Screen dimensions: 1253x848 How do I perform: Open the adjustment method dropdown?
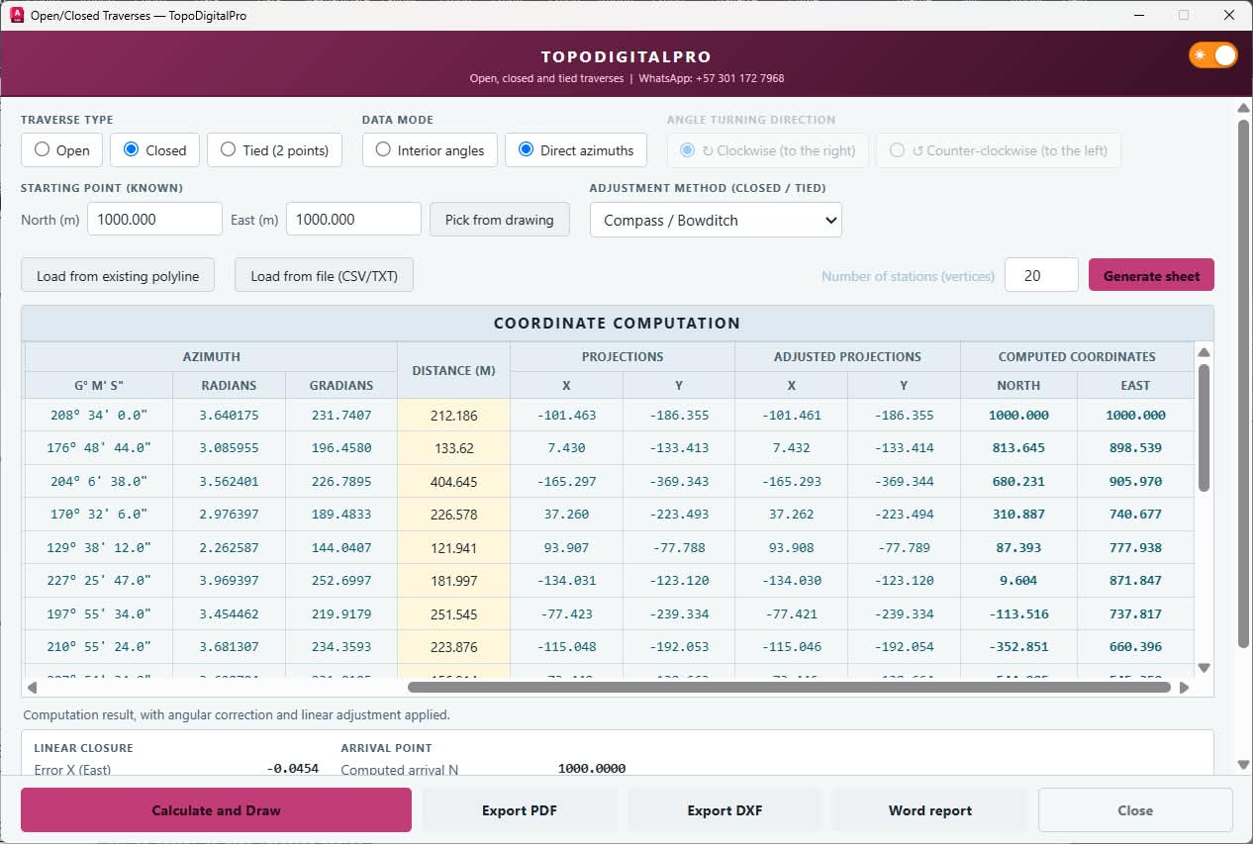[x=716, y=220]
